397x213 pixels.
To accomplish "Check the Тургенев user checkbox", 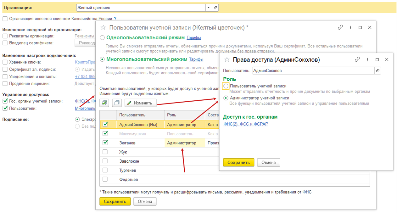I will point(105,170).
